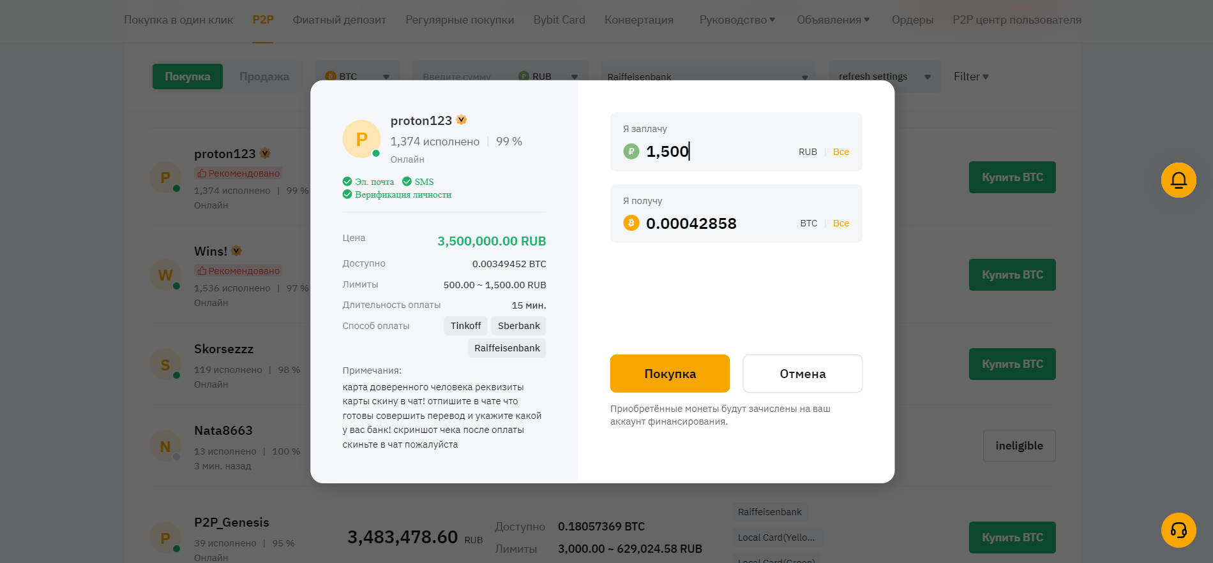
Task: Click the ruble icon in payment field
Action: point(631,151)
